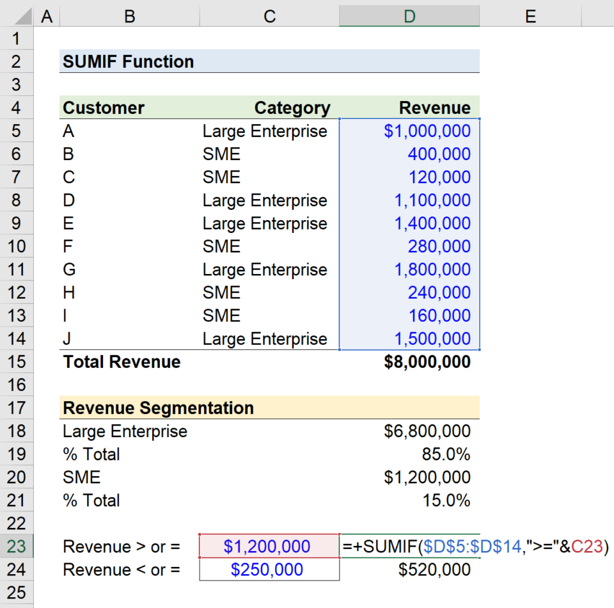Select row 15 header

point(17,362)
